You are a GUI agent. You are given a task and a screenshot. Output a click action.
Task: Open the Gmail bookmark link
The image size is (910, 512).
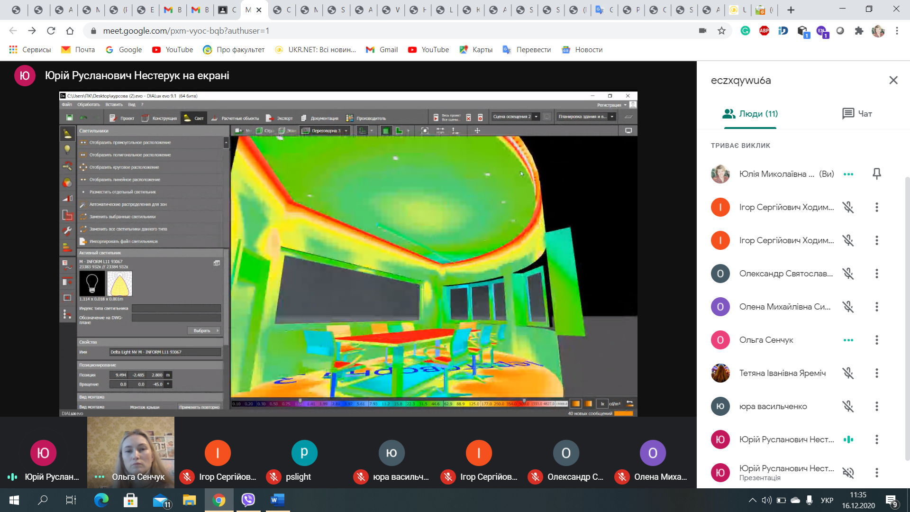382,50
